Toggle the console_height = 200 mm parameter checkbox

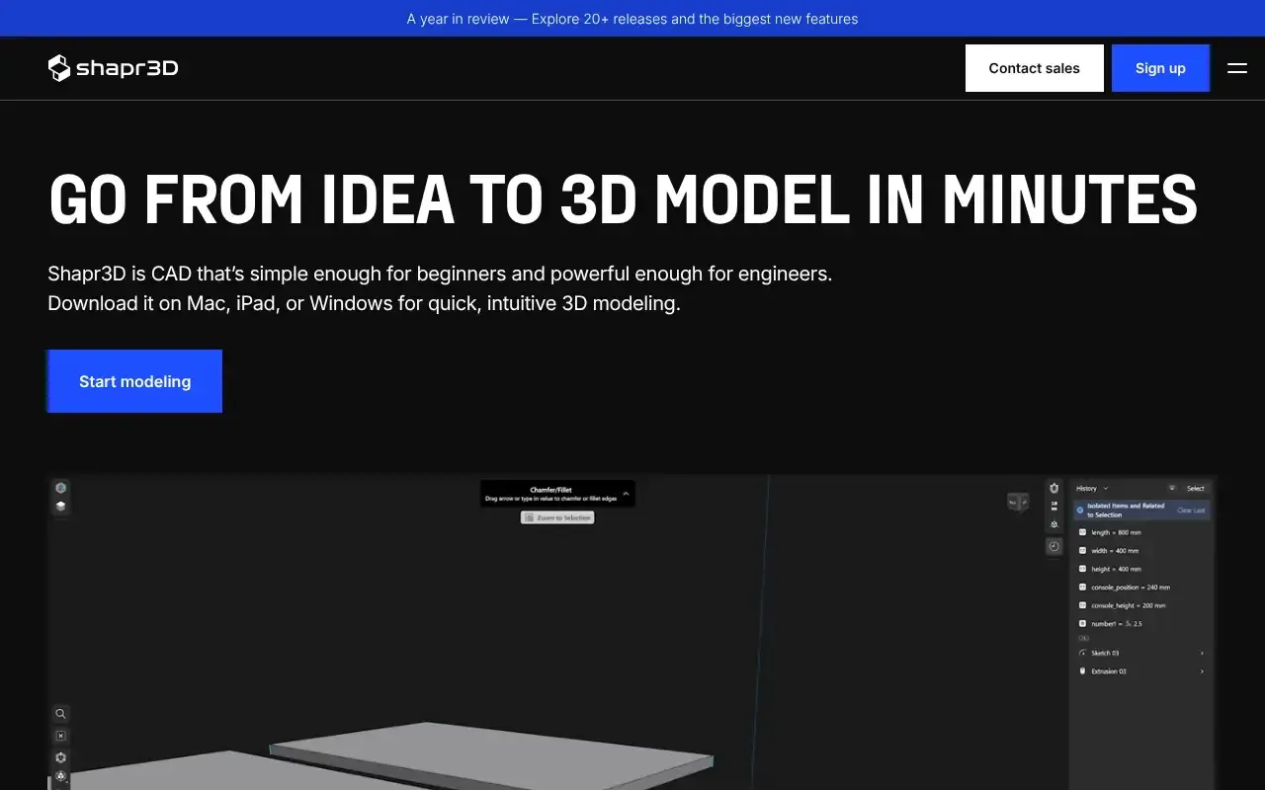[1082, 605]
